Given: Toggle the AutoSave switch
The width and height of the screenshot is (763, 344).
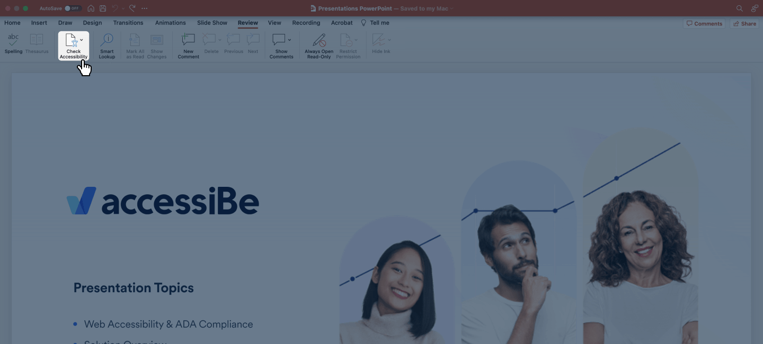Looking at the screenshot, I should (73, 8).
